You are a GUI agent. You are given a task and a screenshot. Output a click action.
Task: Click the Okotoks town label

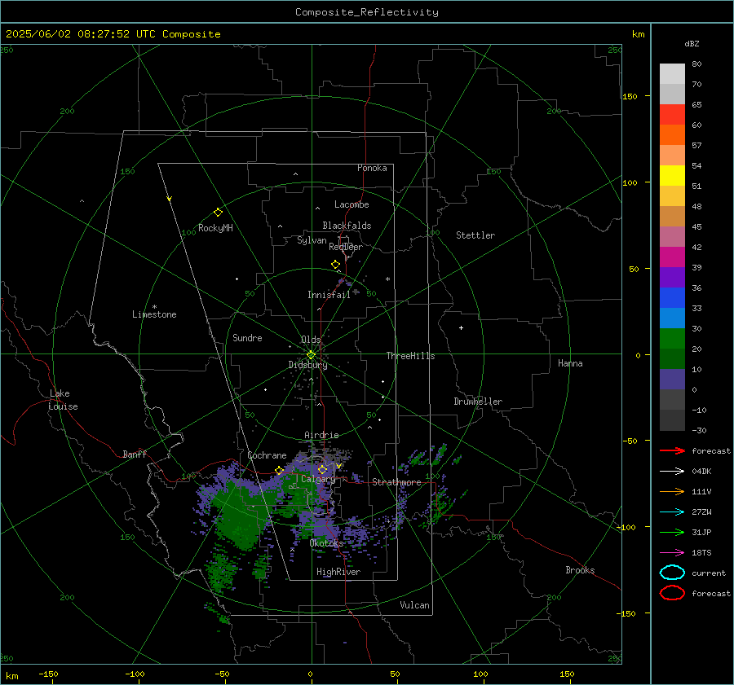[326, 543]
